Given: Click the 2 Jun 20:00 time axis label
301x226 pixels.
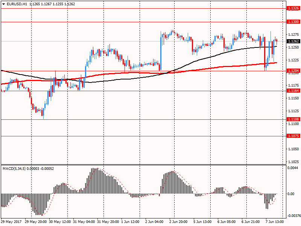Looking at the screenshot, I should (179, 222).
